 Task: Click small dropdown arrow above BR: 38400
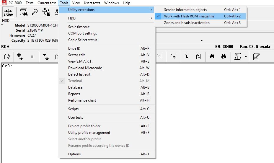[x=202, y=40]
